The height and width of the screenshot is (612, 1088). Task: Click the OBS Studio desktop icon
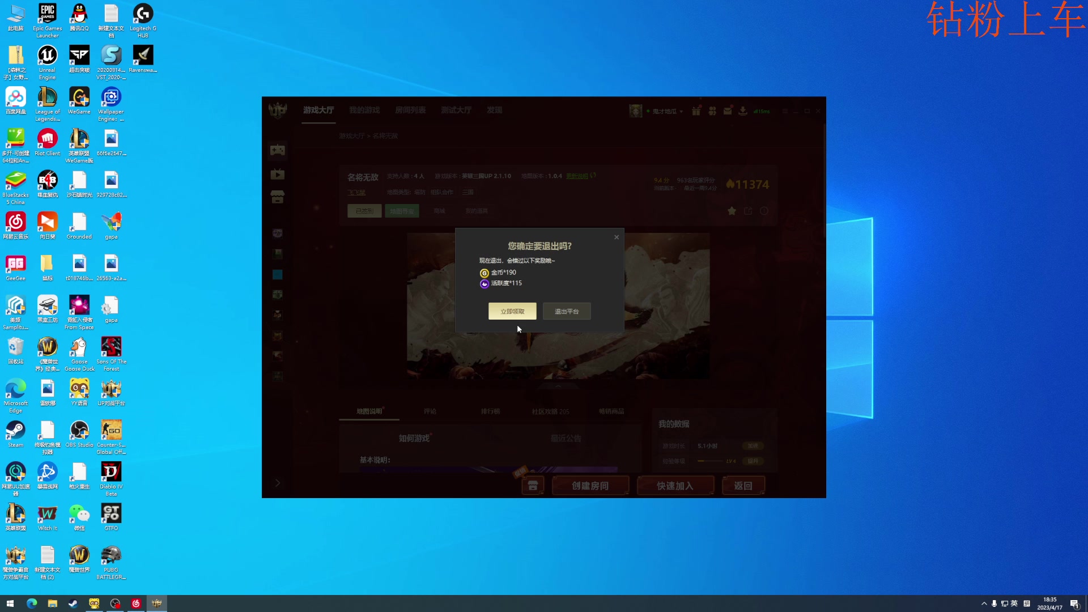(79, 434)
